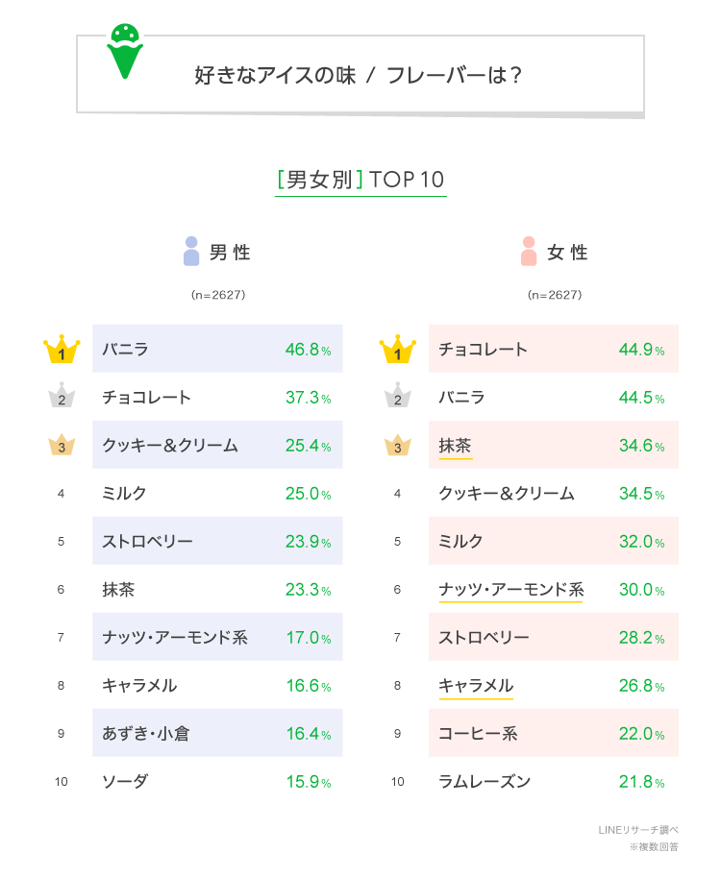Image resolution: width=721 pixels, height=878 pixels.
Task: Click the gold rank 1 crown beside female チョコレート
Action: [397, 351]
